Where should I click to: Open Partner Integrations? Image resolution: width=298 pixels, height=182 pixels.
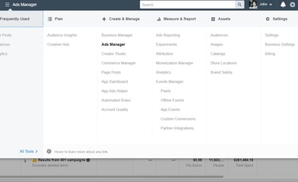tap(177, 128)
